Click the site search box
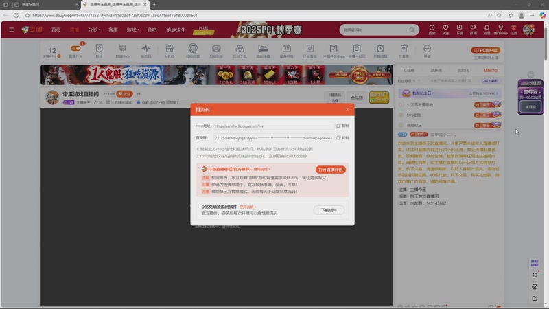Screen dimensions: 549x309 click(375, 30)
